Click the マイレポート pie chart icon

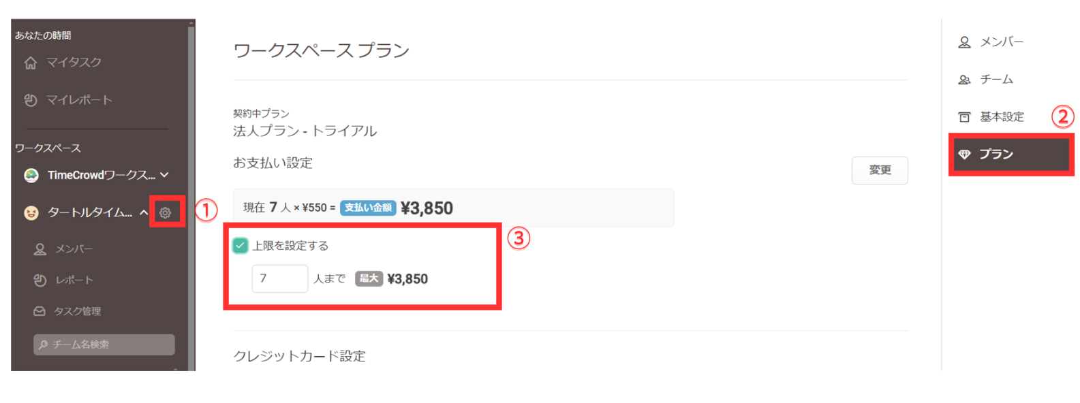coord(31,99)
